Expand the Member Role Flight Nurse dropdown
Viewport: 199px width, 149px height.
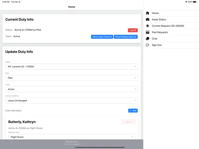point(72,137)
